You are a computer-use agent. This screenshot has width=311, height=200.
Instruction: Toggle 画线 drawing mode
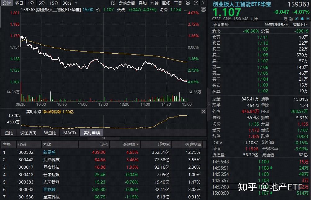pos(166,3)
